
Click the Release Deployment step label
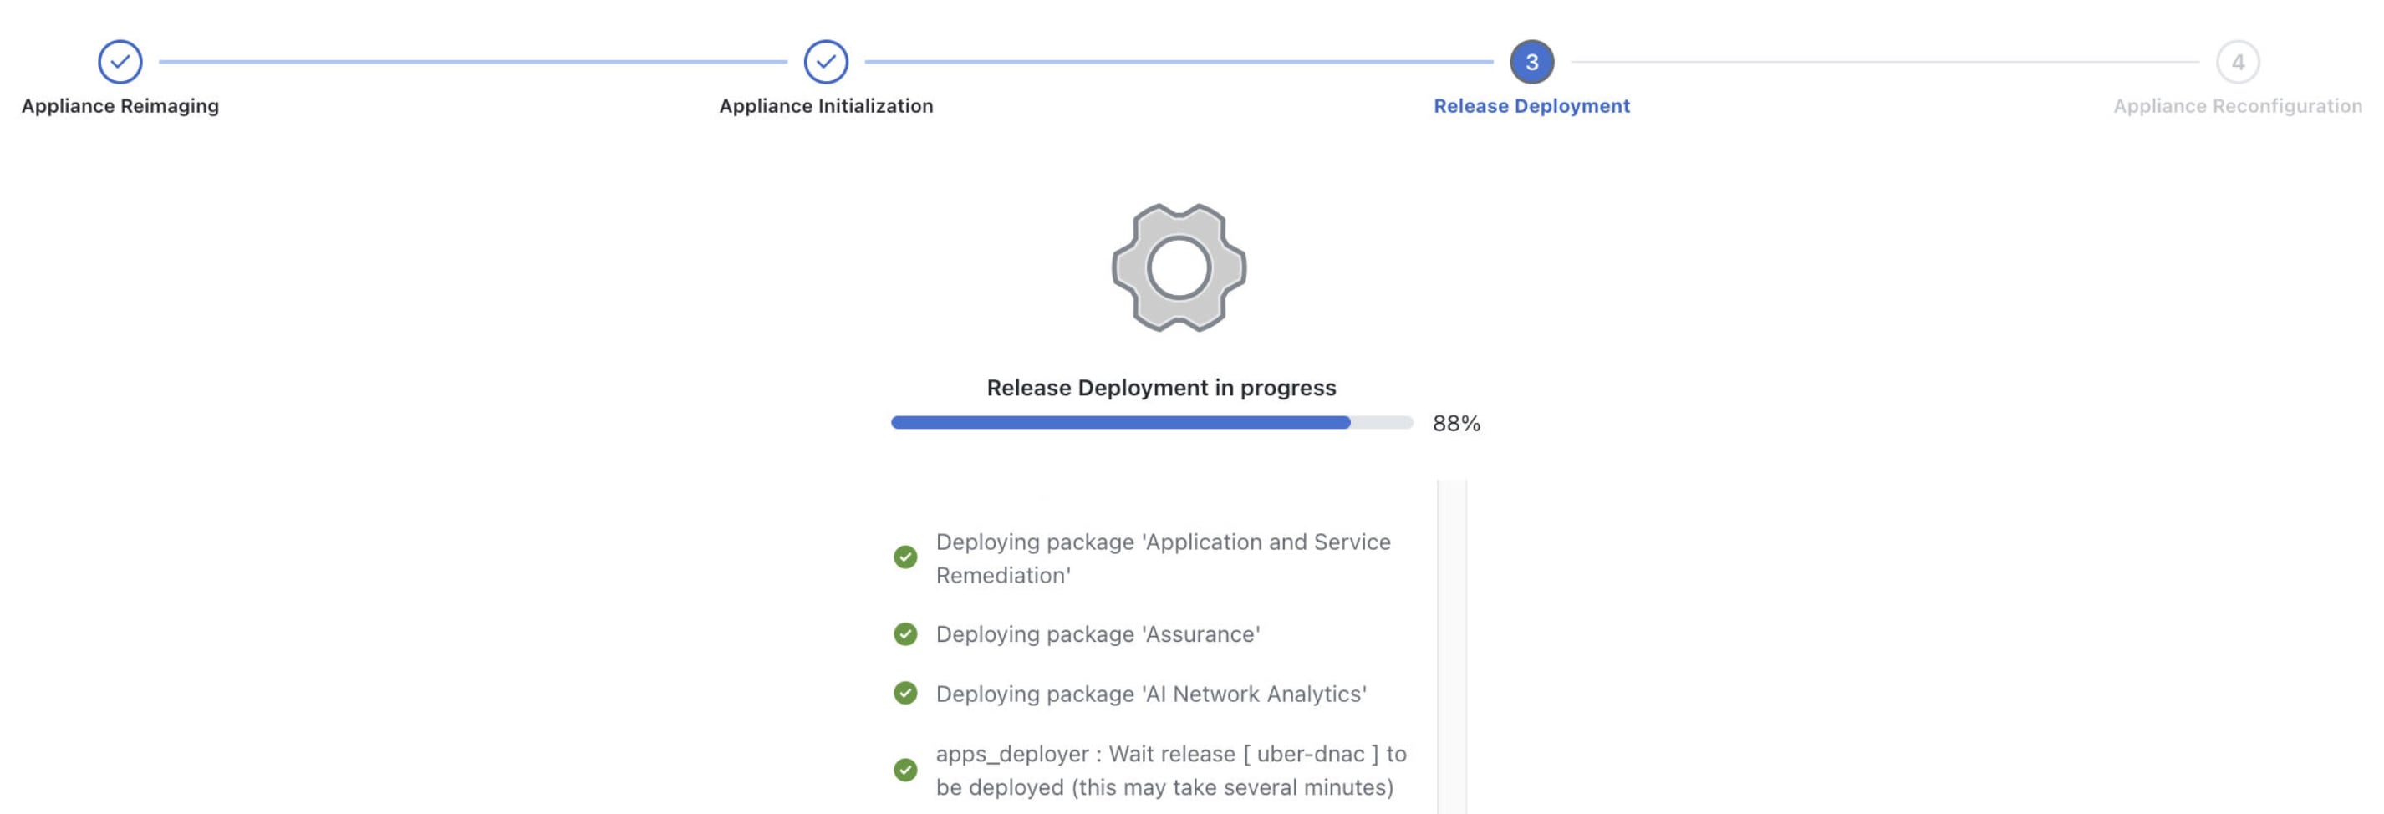(x=1531, y=106)
